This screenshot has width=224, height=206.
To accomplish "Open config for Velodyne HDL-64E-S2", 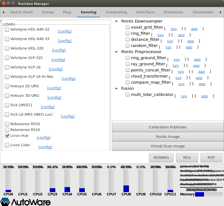I will [64, 31].
